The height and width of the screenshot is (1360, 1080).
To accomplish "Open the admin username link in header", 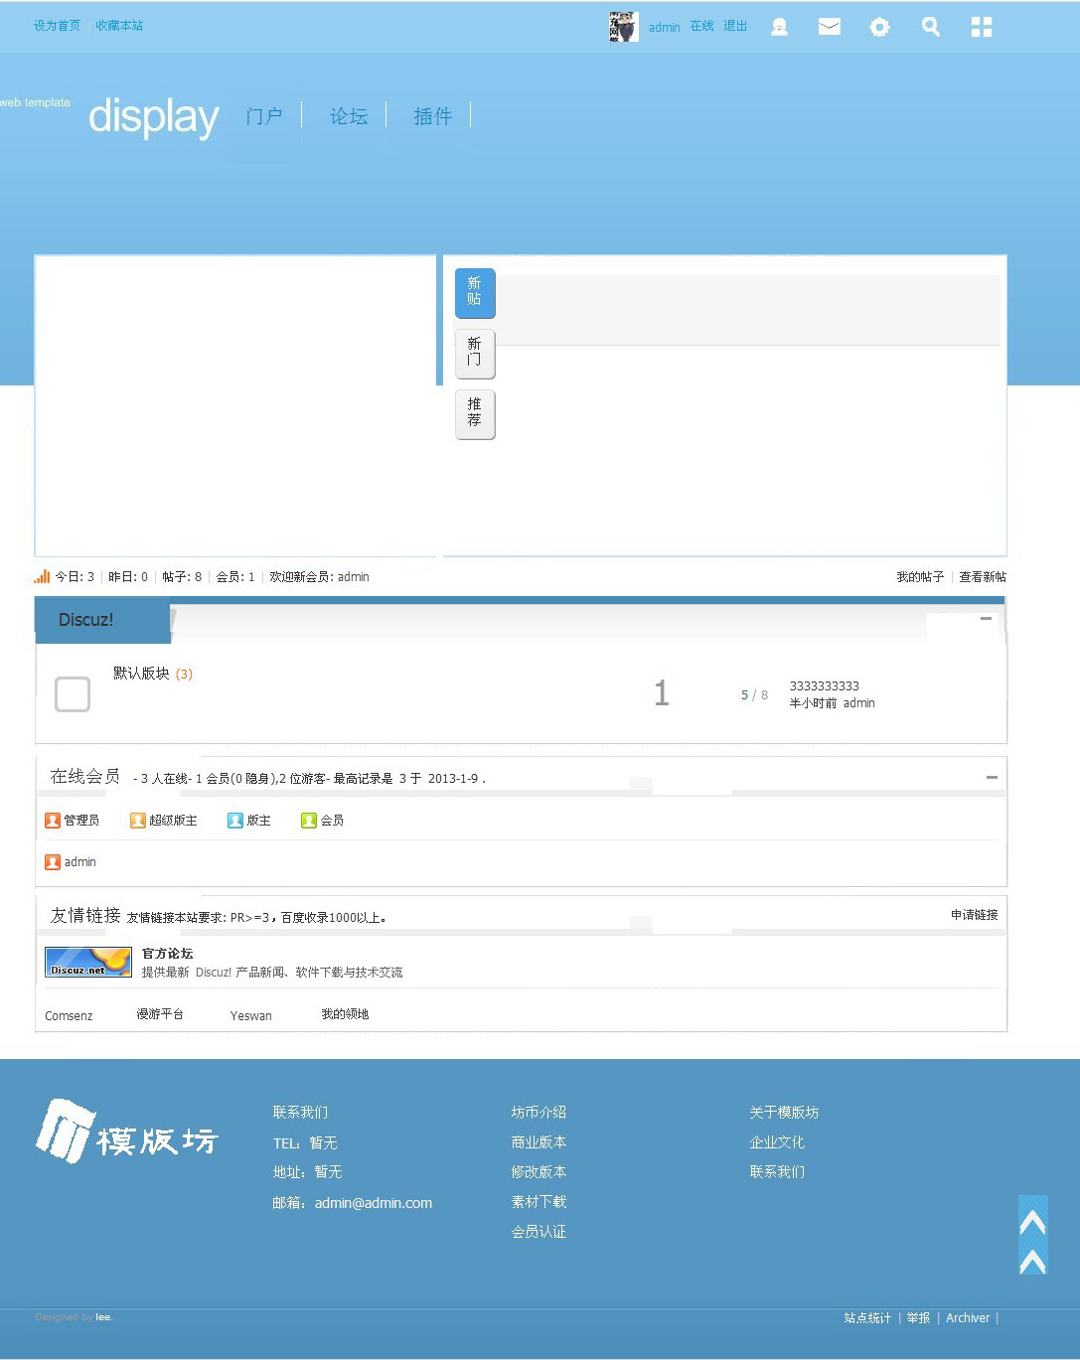I will [665, 28].
